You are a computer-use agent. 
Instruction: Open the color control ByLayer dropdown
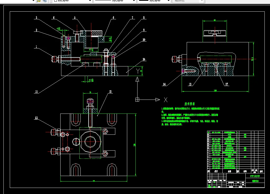[89, 1]
